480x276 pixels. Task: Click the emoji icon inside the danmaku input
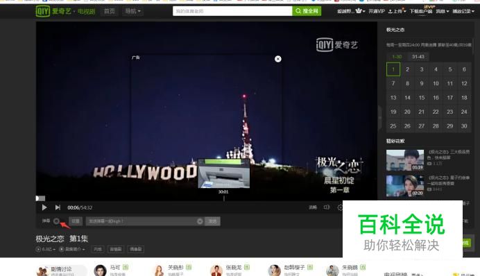(x=200, y=221)
